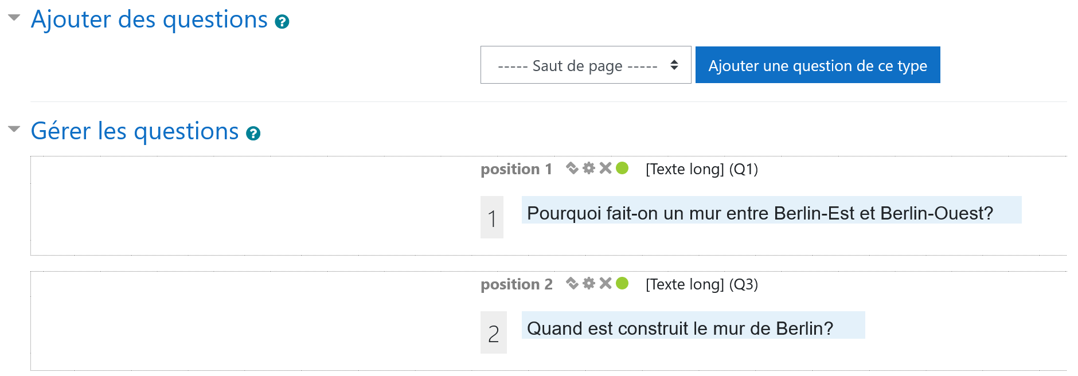Click the move icon for position 2
The image size is (1078, 376).
pos(572,283)
